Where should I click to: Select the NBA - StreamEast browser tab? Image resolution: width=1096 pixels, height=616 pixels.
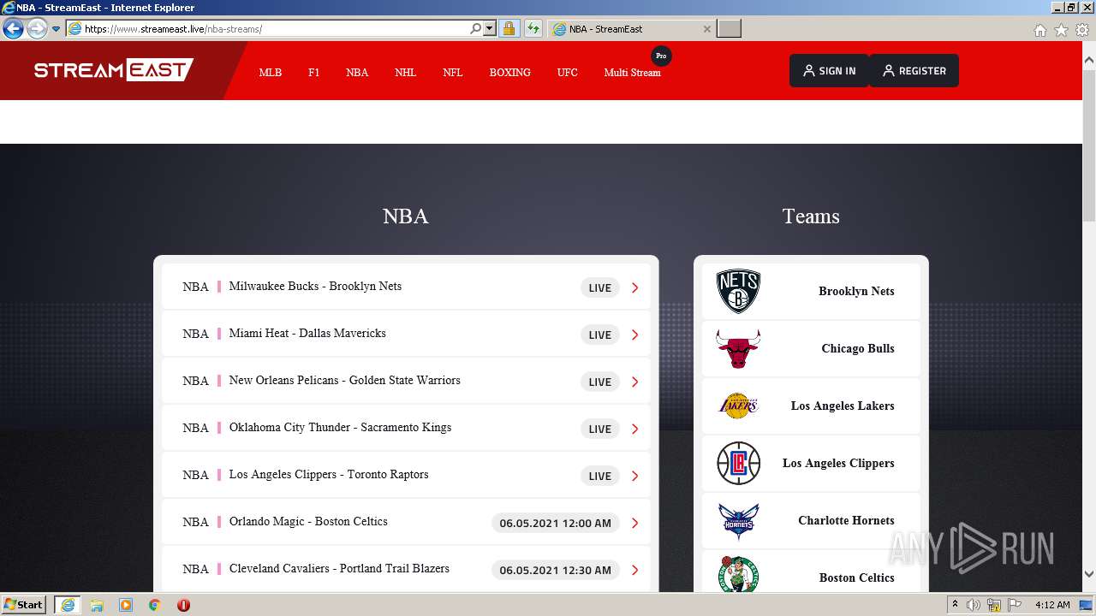pos(632,29)
